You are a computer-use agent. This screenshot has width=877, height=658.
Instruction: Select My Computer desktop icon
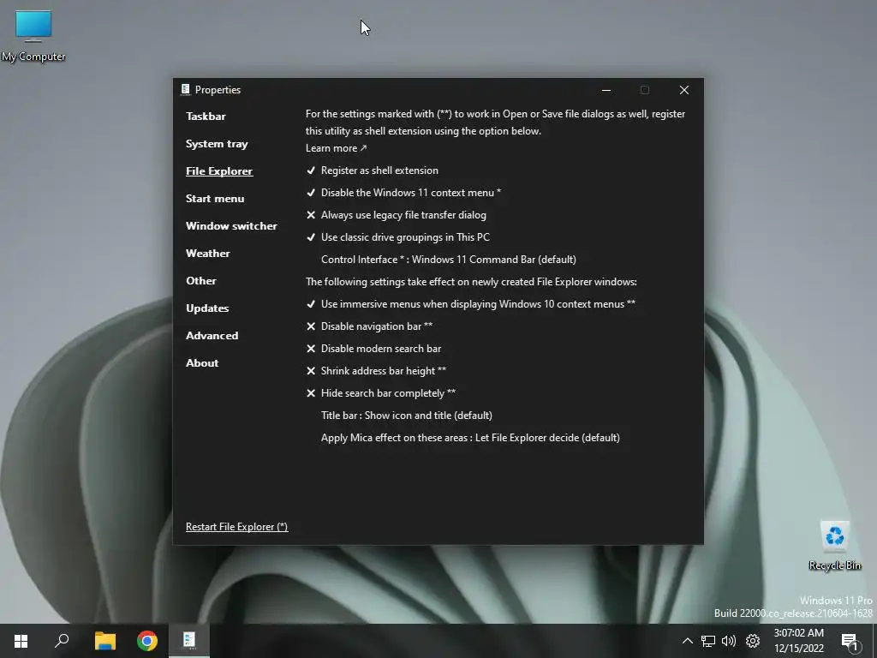click(x=33, y=36)
